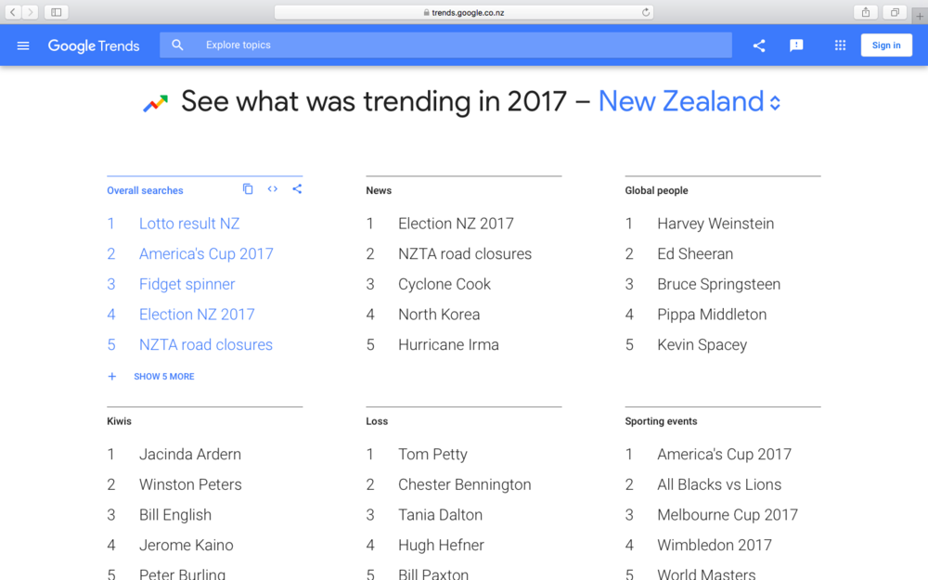
Task: Open the Google Trends hamburger menu
Action: [x=23, y=45]
